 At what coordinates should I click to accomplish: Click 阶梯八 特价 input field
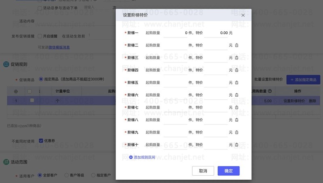[216, 120]
